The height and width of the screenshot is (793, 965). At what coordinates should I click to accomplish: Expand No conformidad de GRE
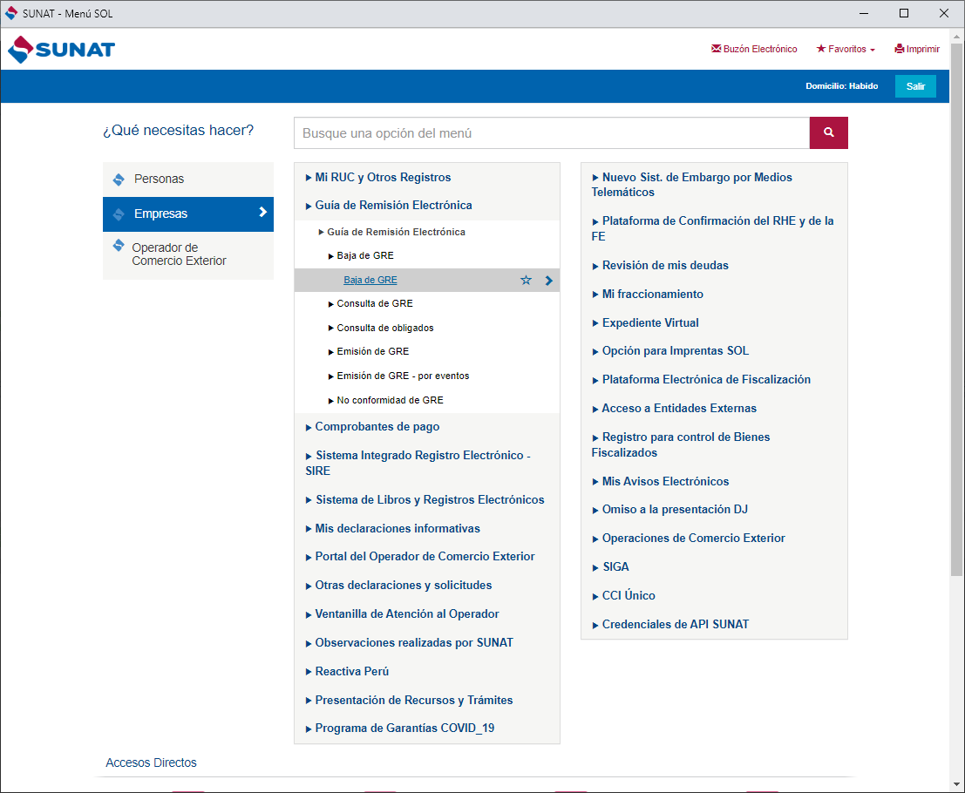pyautogui.click(x=386, y=400)
